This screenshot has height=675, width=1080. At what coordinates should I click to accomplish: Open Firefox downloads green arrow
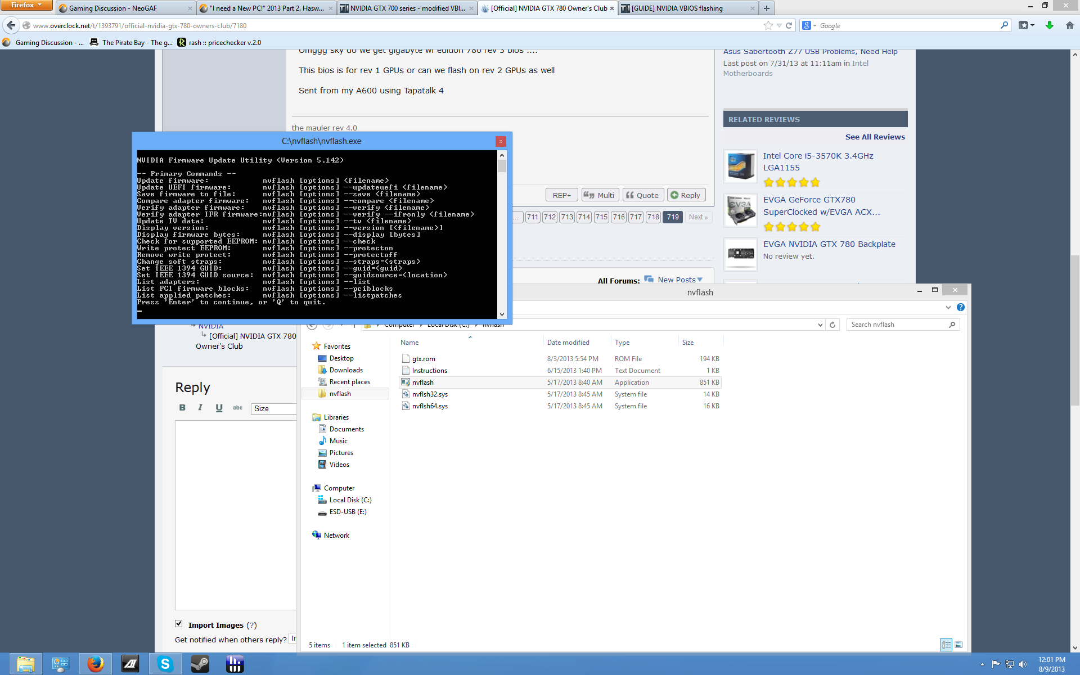tap(1050, 25)
